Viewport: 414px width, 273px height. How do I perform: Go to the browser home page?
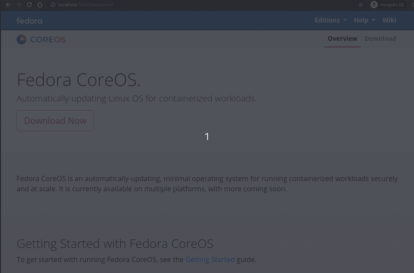pos(40,5)
